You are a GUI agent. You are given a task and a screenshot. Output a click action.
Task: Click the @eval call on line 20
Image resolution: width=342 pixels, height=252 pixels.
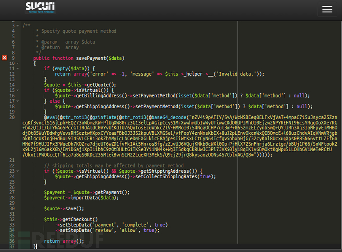[x=51, y=117]
